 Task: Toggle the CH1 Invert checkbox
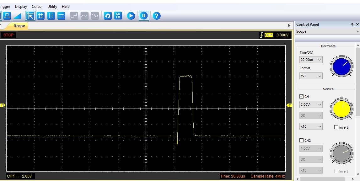336,127
